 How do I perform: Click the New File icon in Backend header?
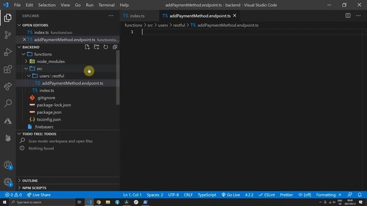pyautogui.click(x=87, y=47)
